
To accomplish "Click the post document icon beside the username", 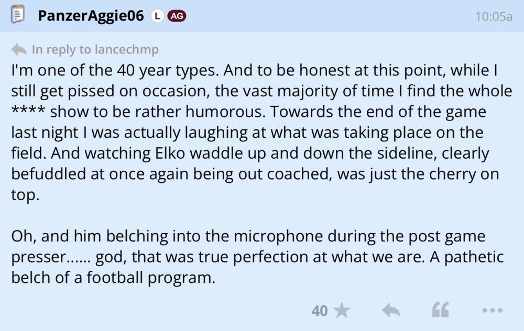I will [18, 15].
